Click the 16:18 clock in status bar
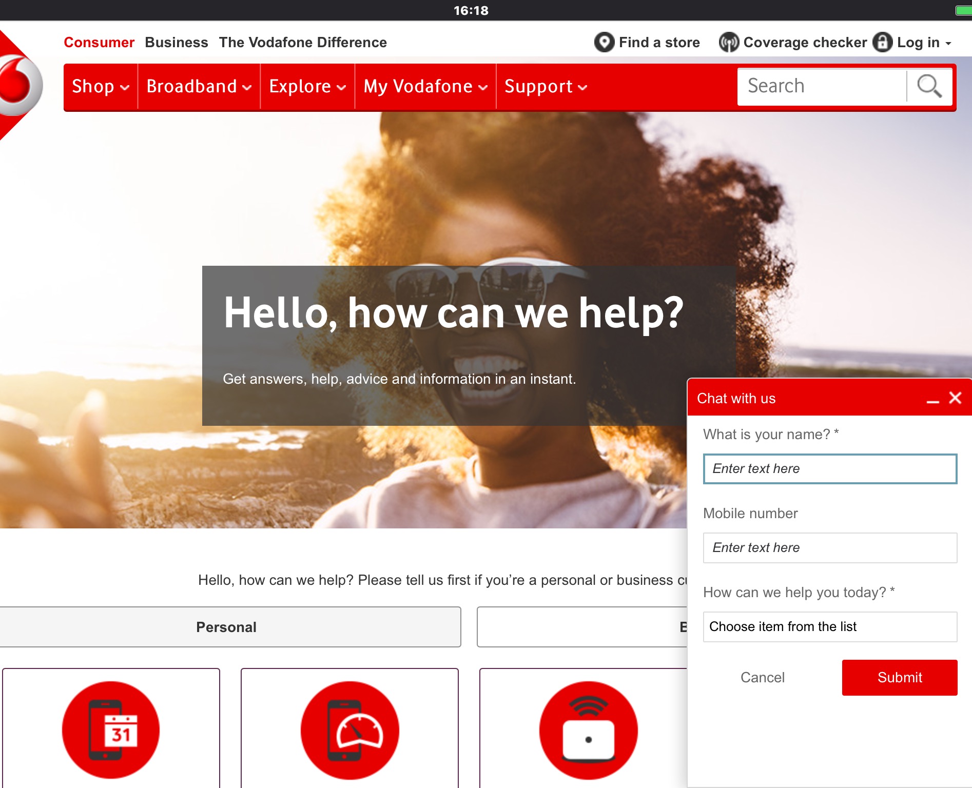Image resolution: width=972 pixels, height=788 pixels. click(471, 10)
